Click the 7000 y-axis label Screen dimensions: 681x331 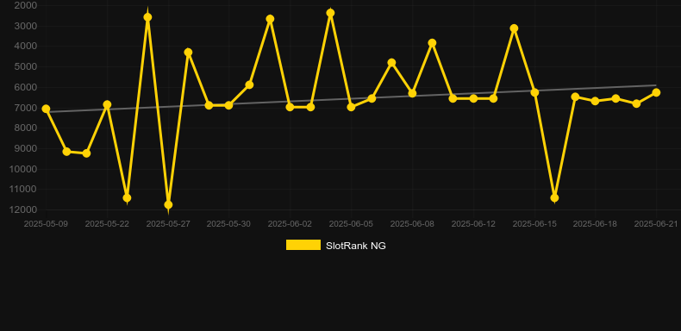(x=26, y=108)
